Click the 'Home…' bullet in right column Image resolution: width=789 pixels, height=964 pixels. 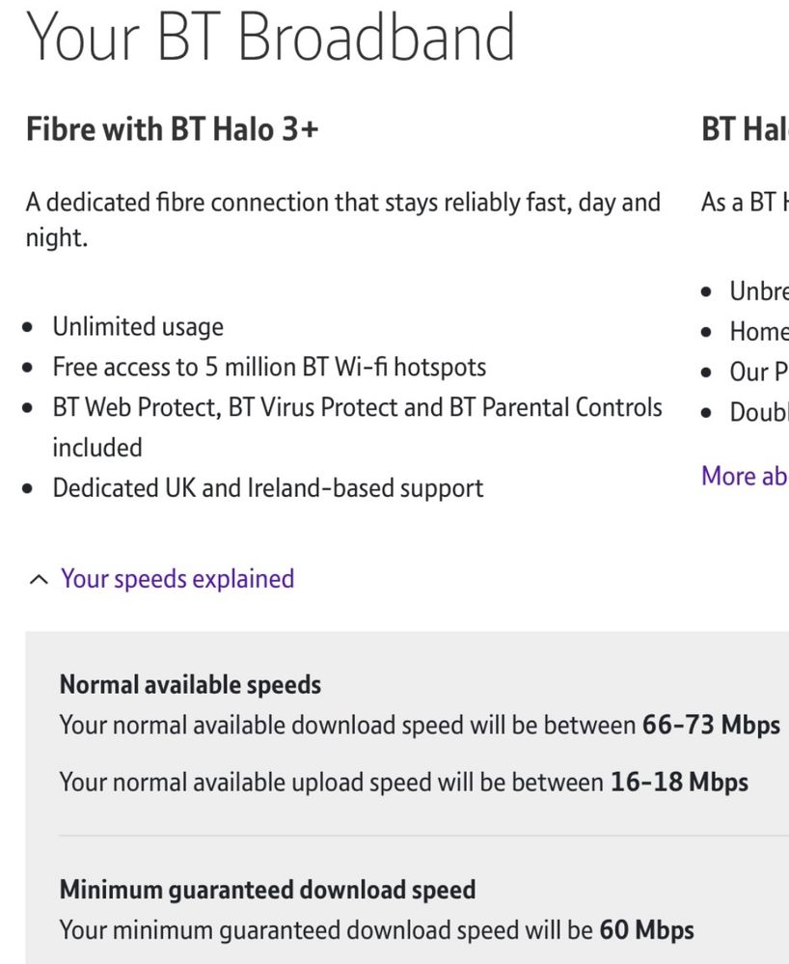point(758,332)
